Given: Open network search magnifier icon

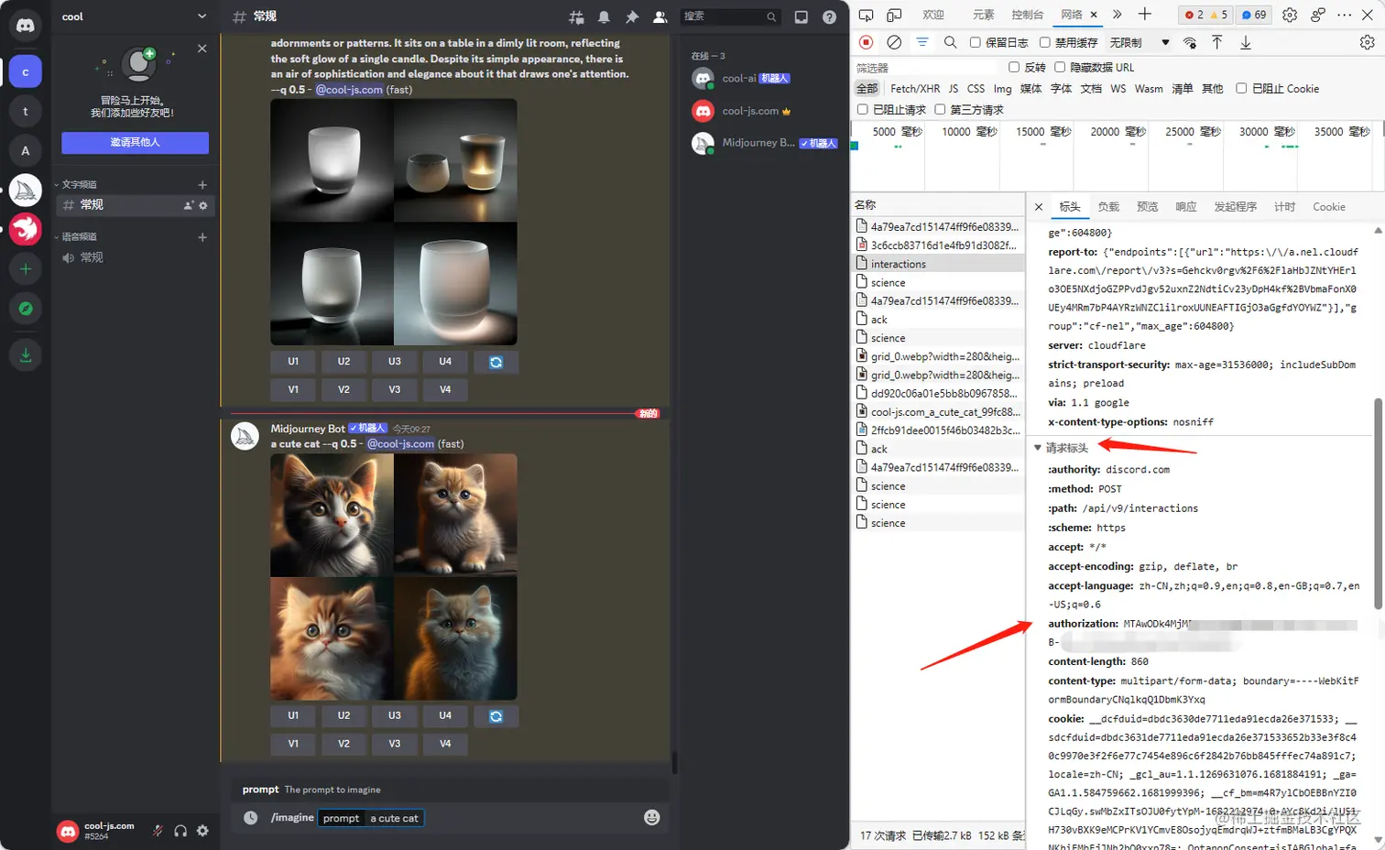Looking at the screenshot, I should [x=950, y=42].
